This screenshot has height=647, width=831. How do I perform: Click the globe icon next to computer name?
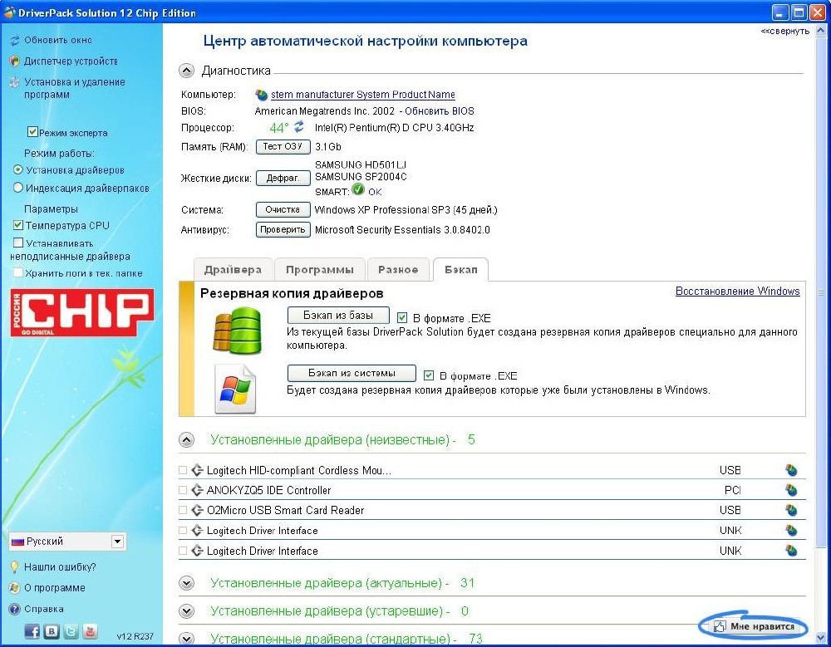(x=261, y=95)
